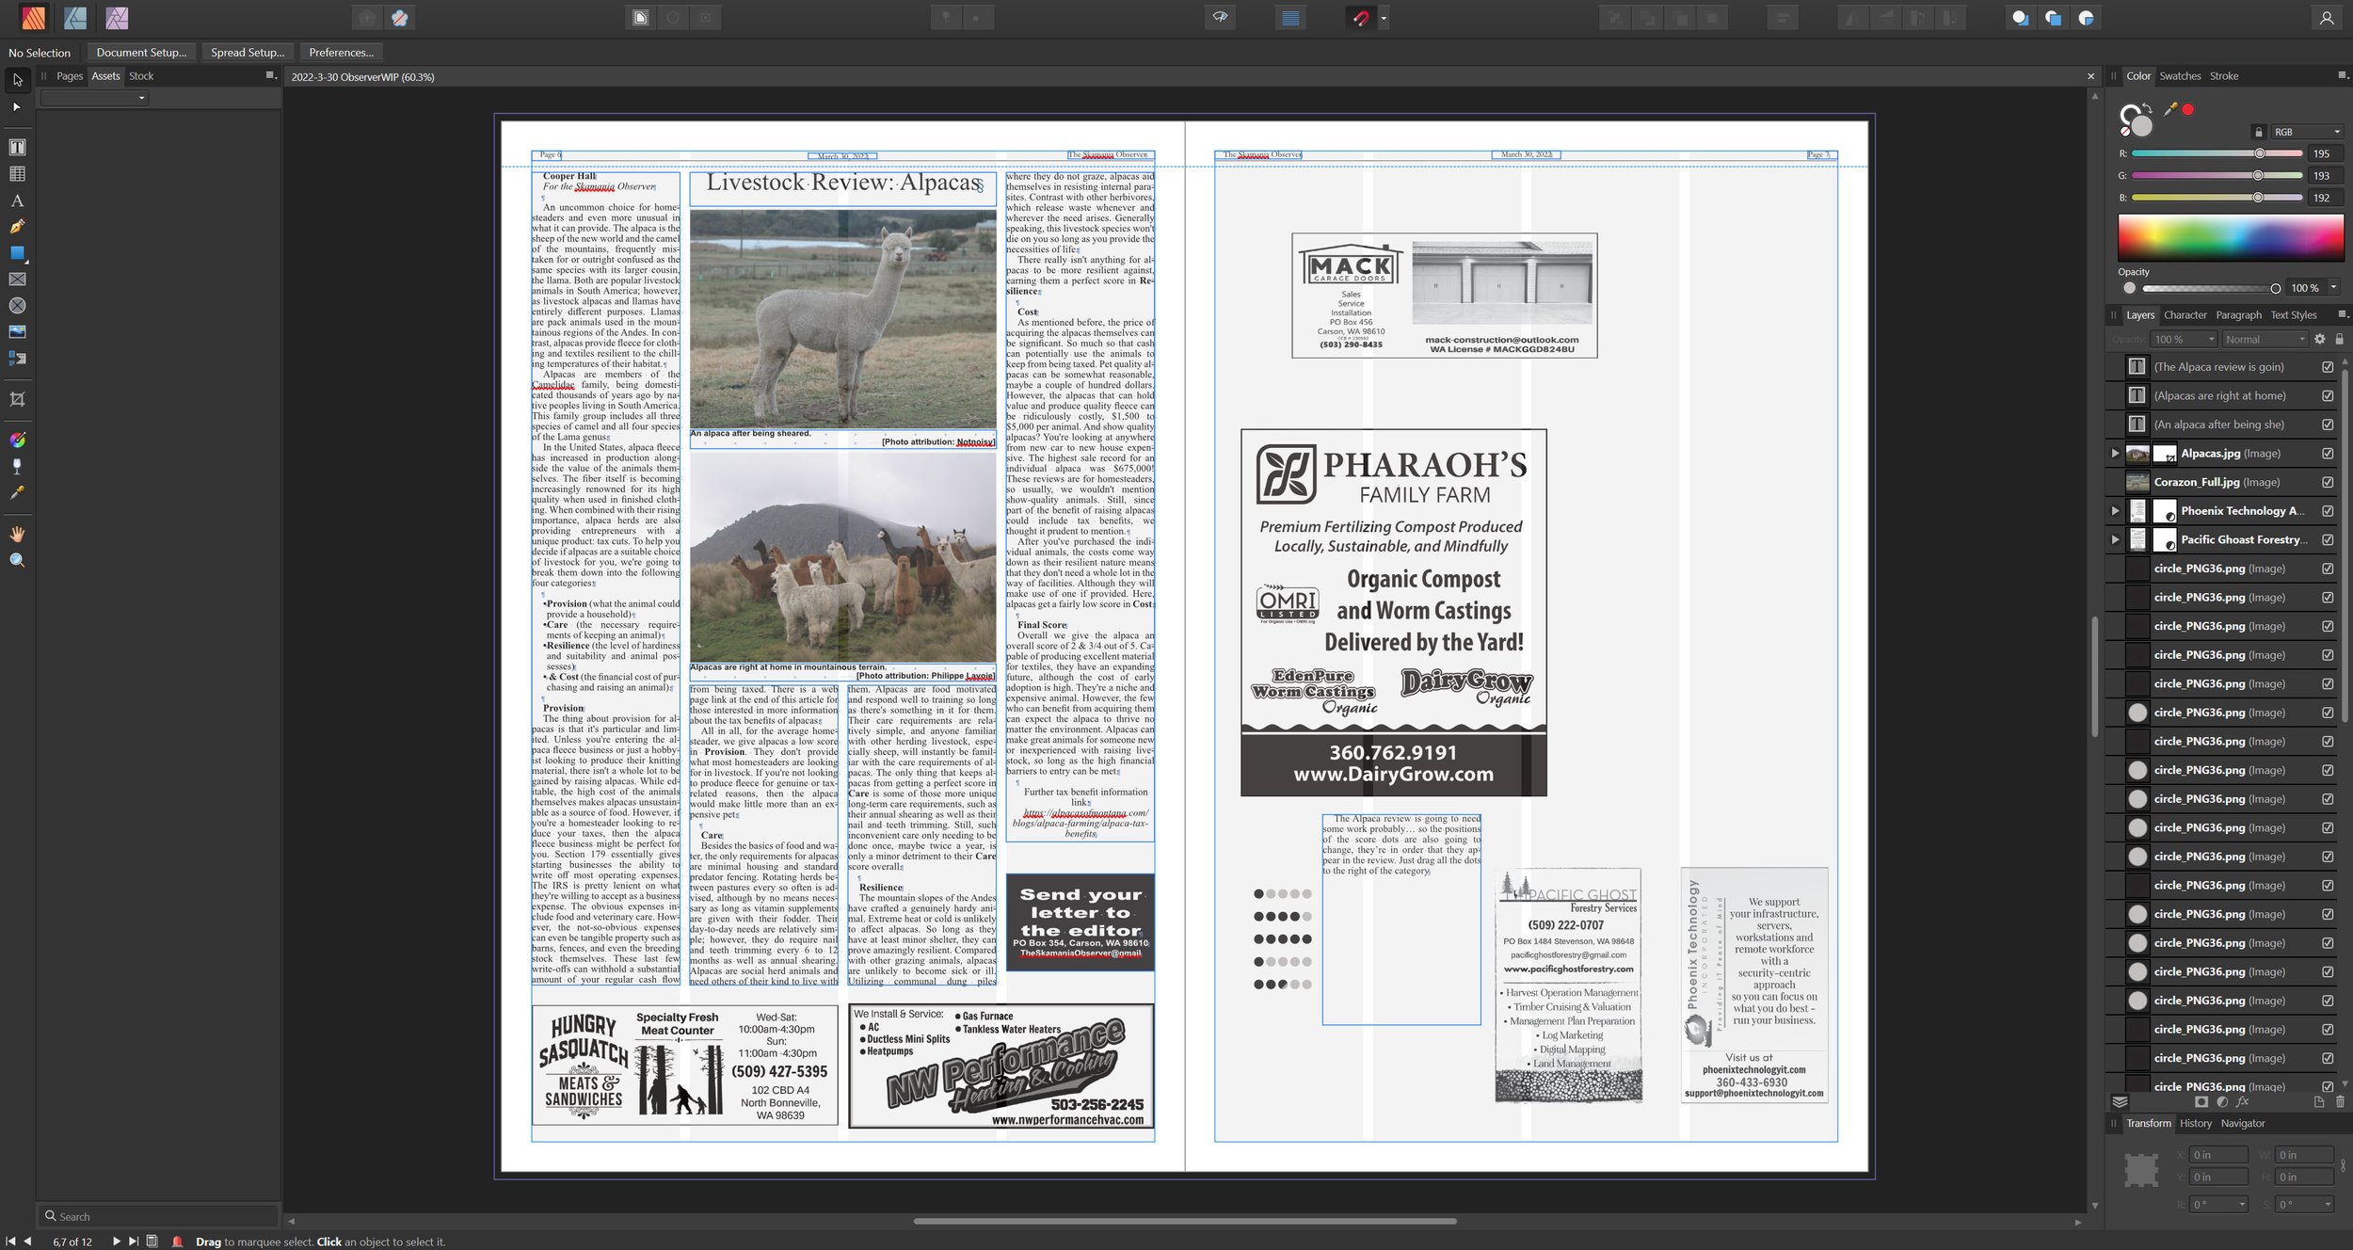Screen dimensions: 2353x1250
Task: Select the Zoom magnifier tool
Action: [x=17, y=560]
